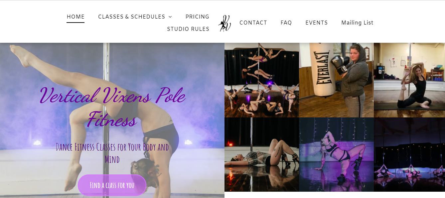Expand the Classes & Schedules chevron arrow

(x=170, y=17)
